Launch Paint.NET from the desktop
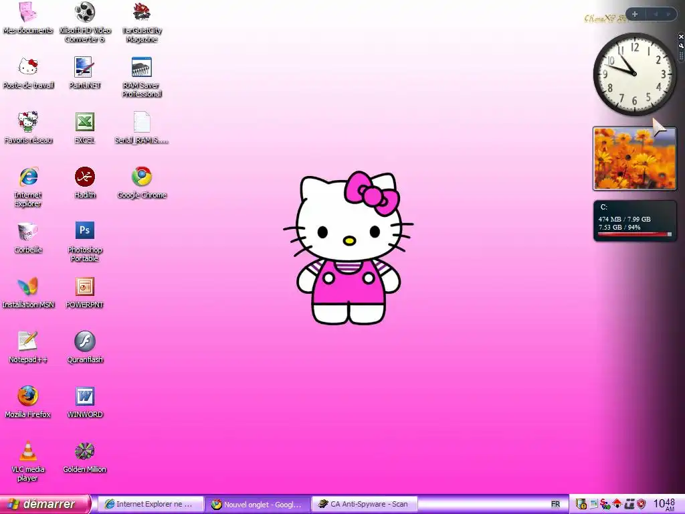The height and width of the screenshot is (514, 685). (85, 73)
